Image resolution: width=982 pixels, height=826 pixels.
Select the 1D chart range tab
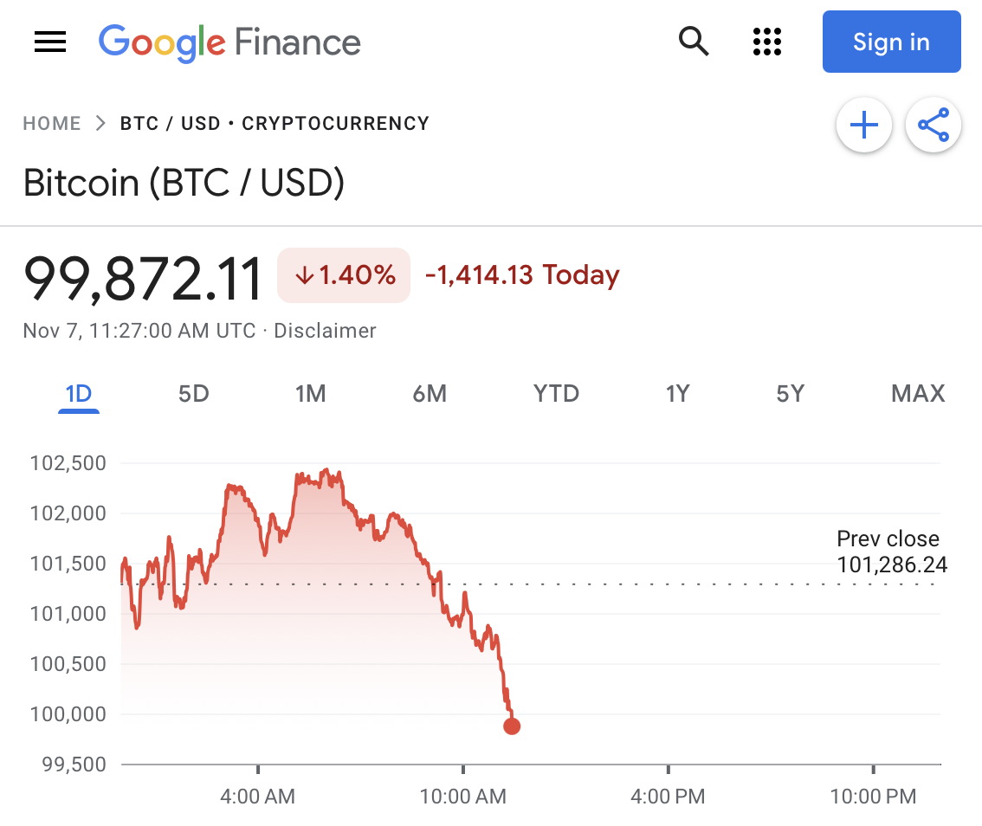[78, 395]
